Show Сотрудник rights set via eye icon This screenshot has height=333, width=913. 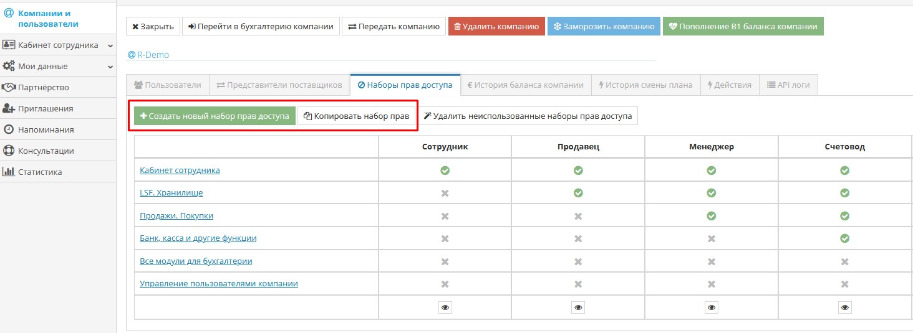(x=445, y=307)
